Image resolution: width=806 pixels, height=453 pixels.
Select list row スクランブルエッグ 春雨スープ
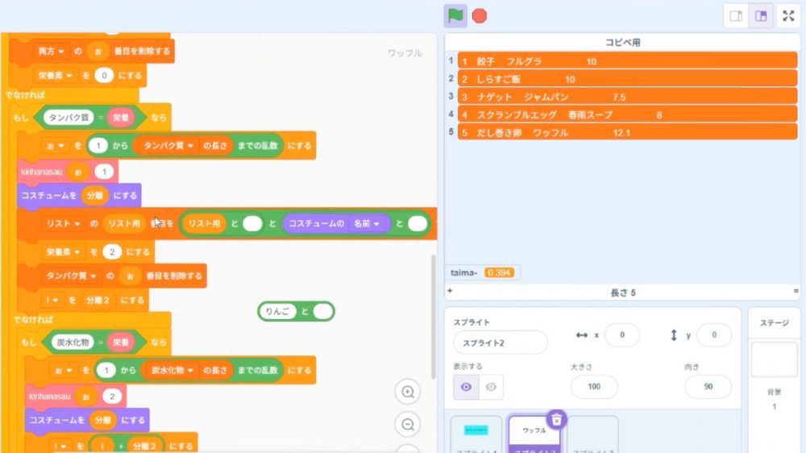[x=627, y=114]
